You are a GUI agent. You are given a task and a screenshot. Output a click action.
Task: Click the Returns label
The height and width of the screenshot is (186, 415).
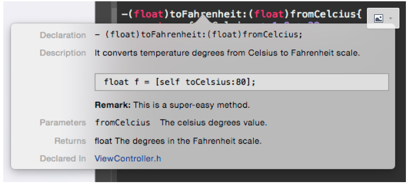(x=70, y=141)
